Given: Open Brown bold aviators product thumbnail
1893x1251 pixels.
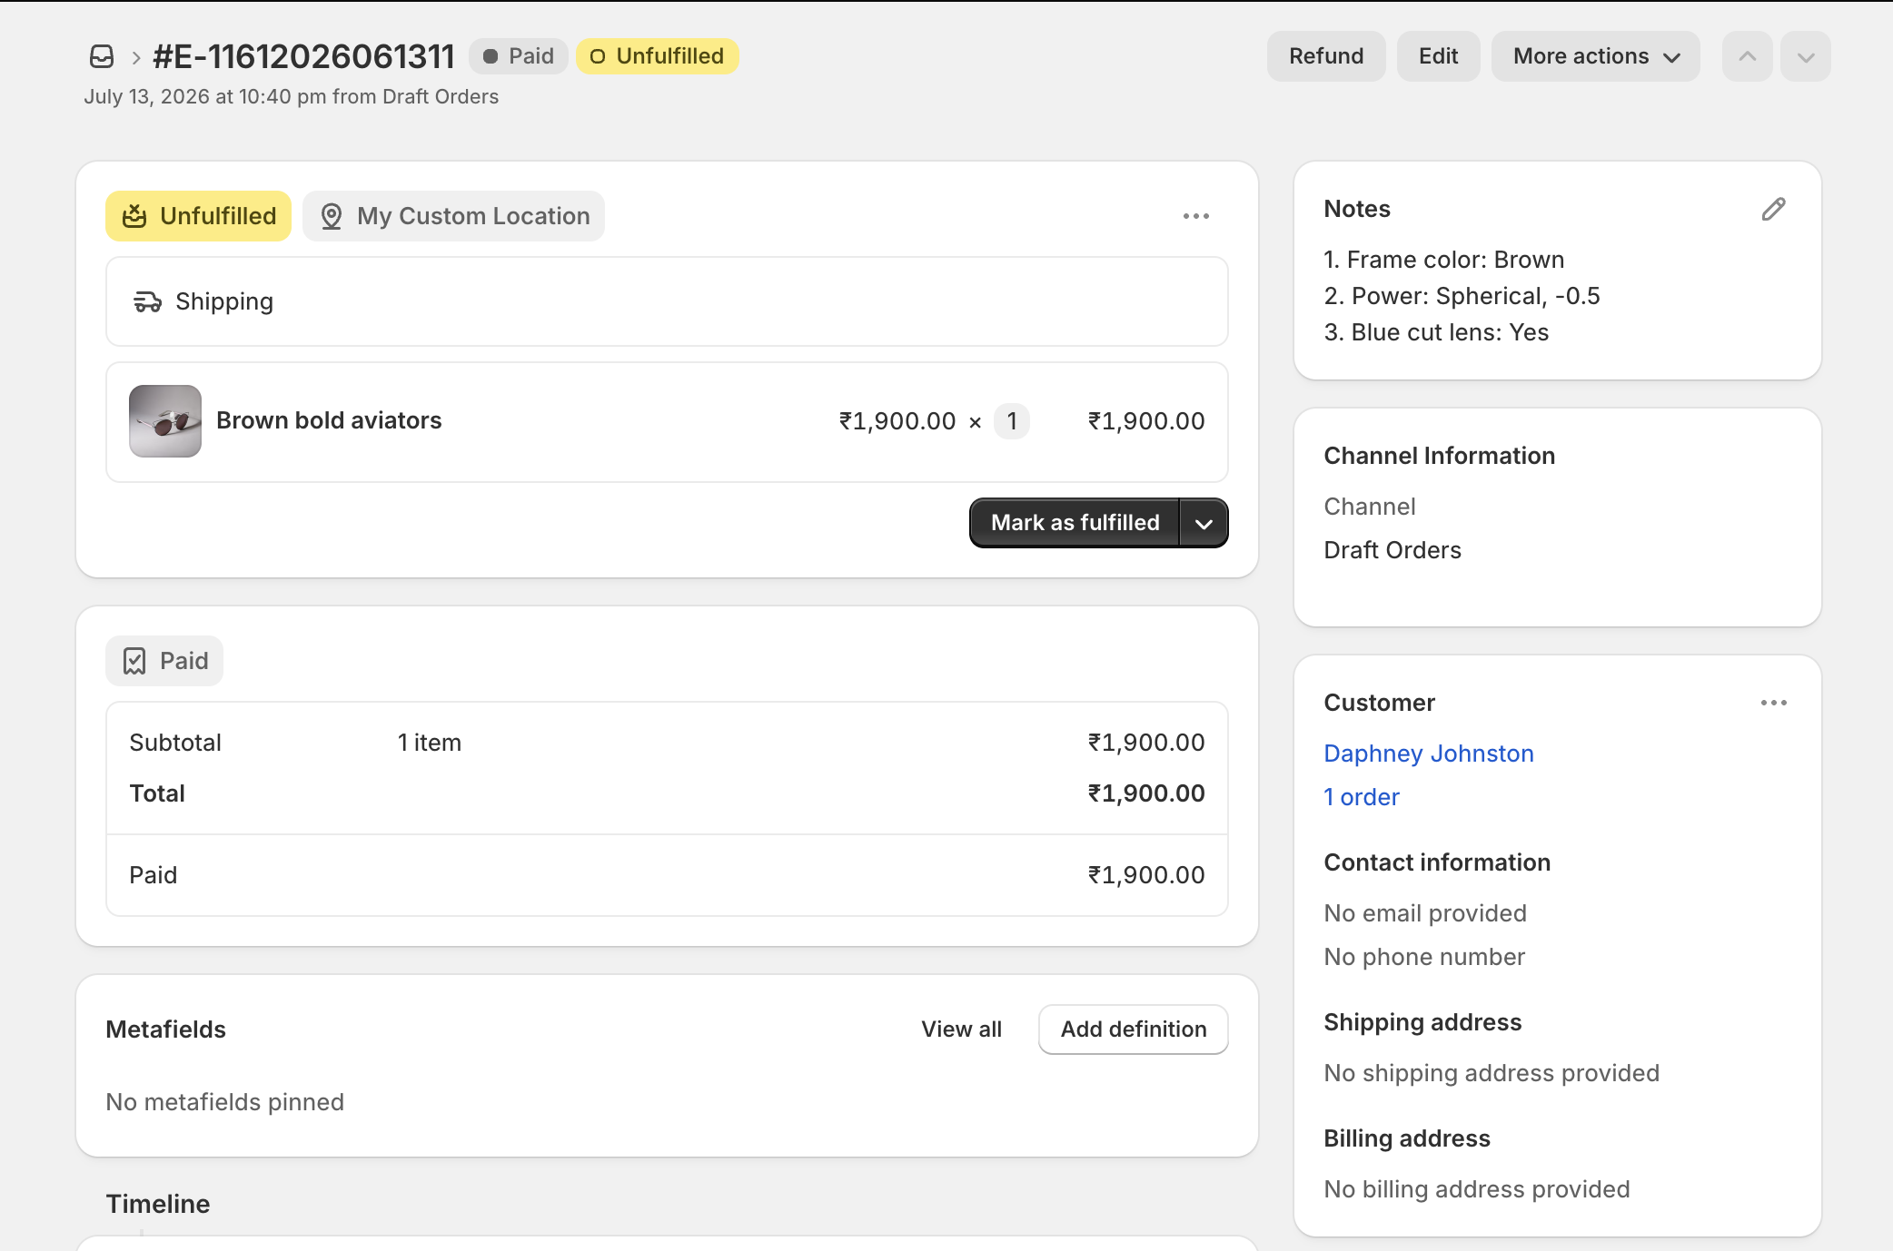Looking at the screenshot, I should coord(165,421).
